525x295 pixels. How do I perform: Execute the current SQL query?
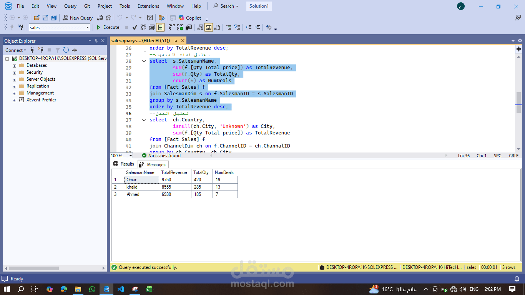(x=108, y=27)
